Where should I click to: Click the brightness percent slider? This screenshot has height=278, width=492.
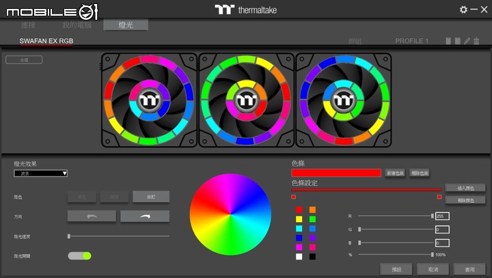[396, 255]
